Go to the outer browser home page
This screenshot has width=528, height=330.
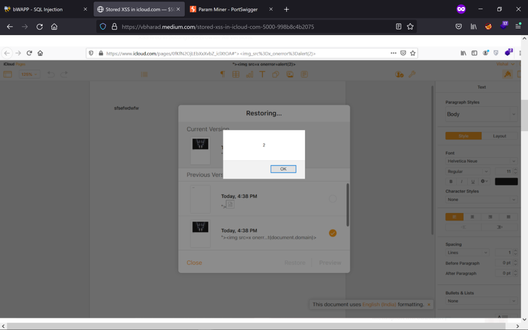[54, 27]
